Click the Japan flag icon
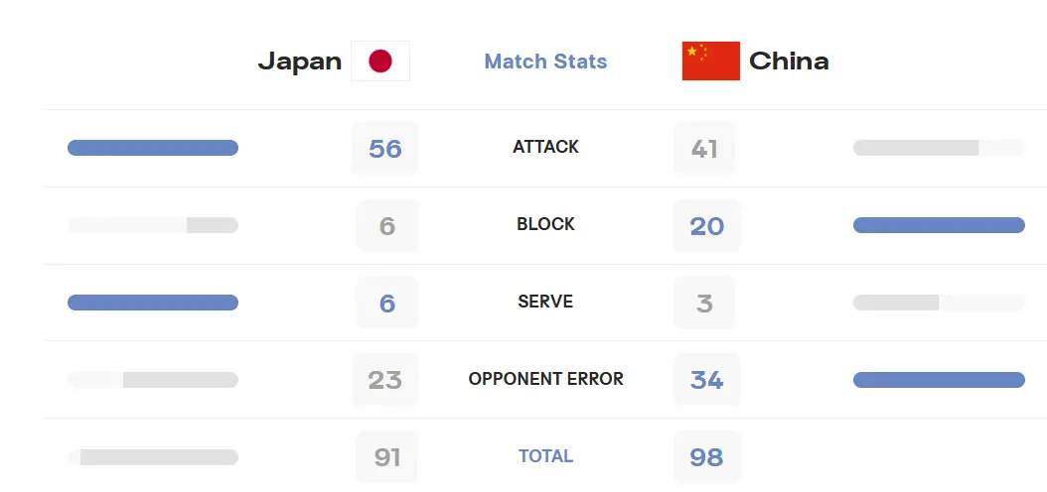Viewport: 1047px width, 492px height. pyautogui.click(x=379, y=61)
